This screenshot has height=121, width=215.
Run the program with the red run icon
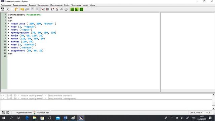pos(43,9)
